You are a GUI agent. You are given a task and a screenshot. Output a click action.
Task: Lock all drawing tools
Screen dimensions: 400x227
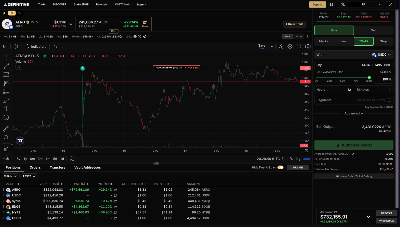[6, 158]
